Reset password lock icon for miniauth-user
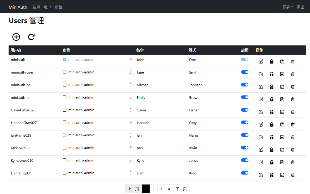The image size is (310, 194). tap(272, 74)
